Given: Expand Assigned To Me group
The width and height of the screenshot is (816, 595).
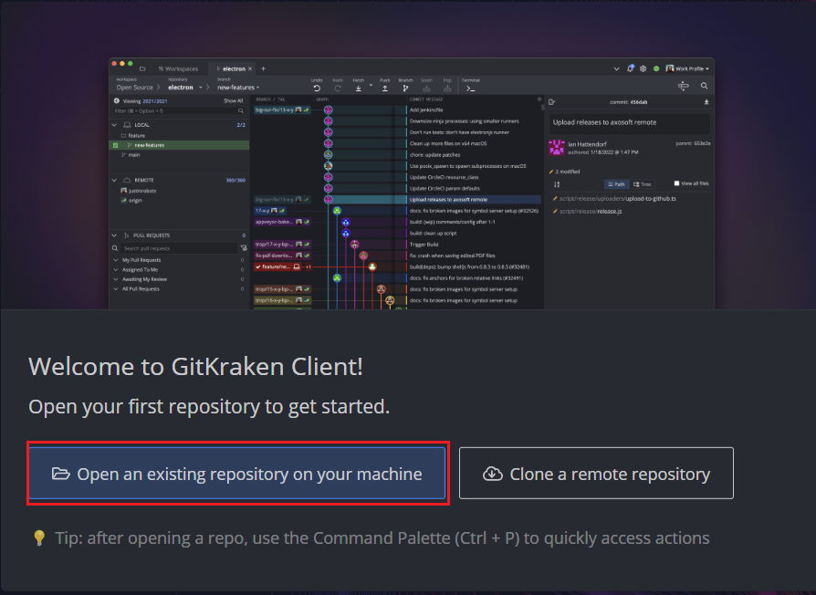Looking at the screenshot, I should click(116, 269).
